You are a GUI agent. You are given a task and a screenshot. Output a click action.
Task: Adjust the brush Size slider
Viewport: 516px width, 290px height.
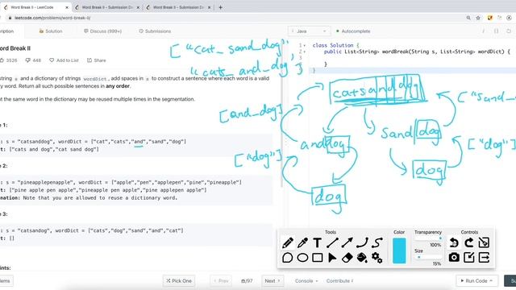click(428, 257)
